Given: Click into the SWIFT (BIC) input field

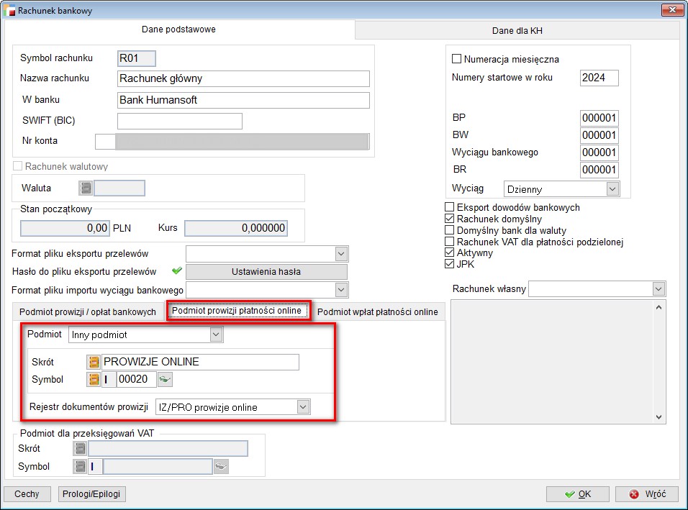Looking at the screenshot, I should [179, 121].
